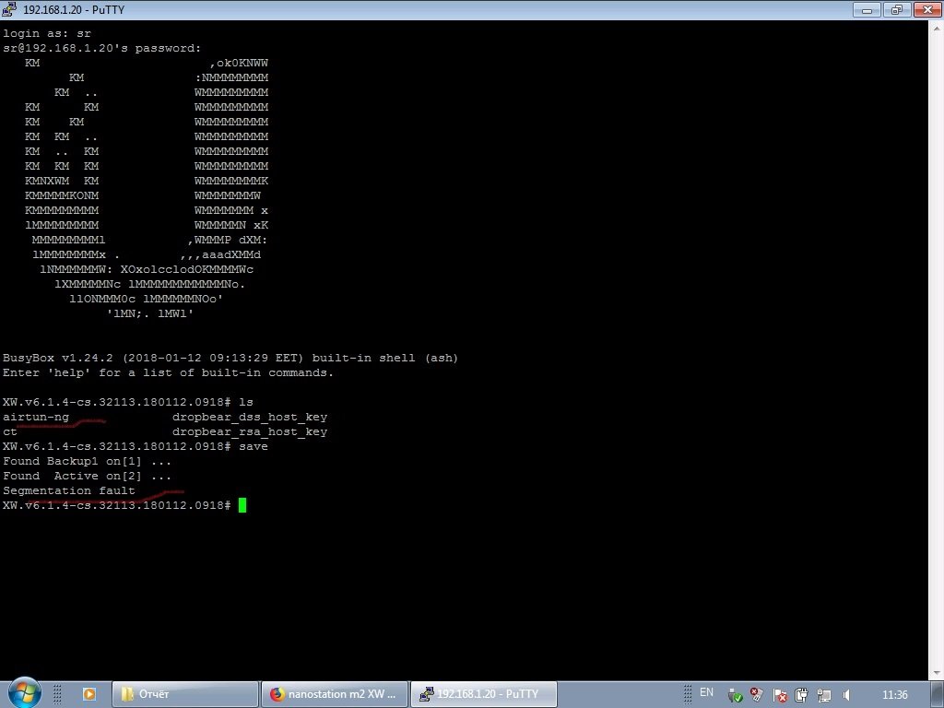The height and width of the screenshot is (708, 944).
Task: Restore down the PuTTY window
Action: (x=897, y=9)
